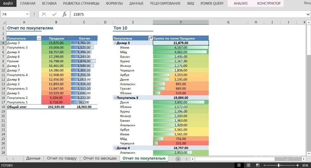Image resolution: width=311 pixels, height=168 pixels.
Task: Switch to Normal view in status bar
Action: tap(239, 165)
